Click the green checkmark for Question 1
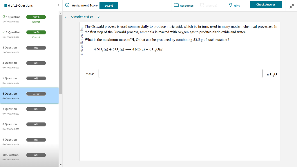This screenshot has width=297, height=167. tap(4, 17)
